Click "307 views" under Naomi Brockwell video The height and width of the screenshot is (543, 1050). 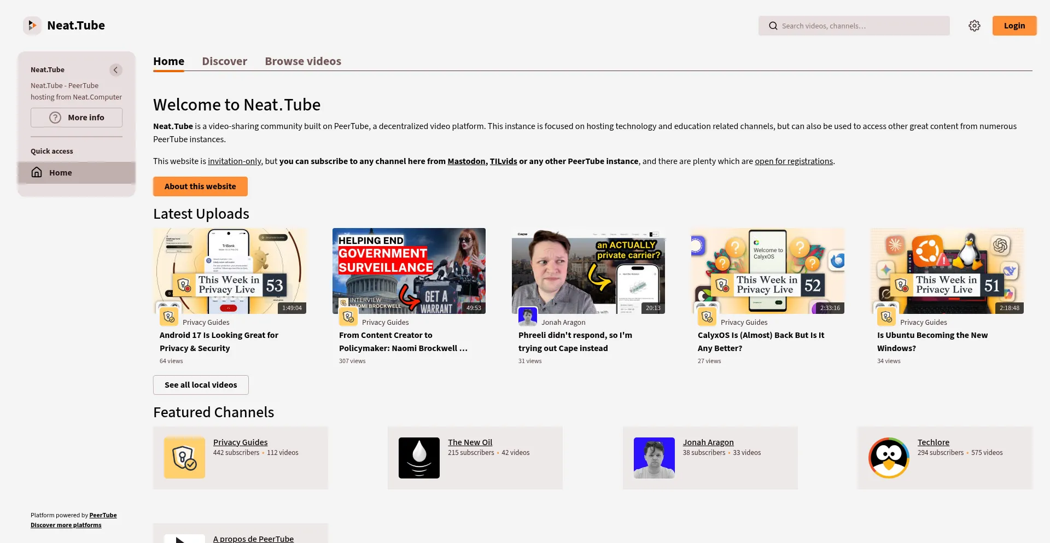352,361
